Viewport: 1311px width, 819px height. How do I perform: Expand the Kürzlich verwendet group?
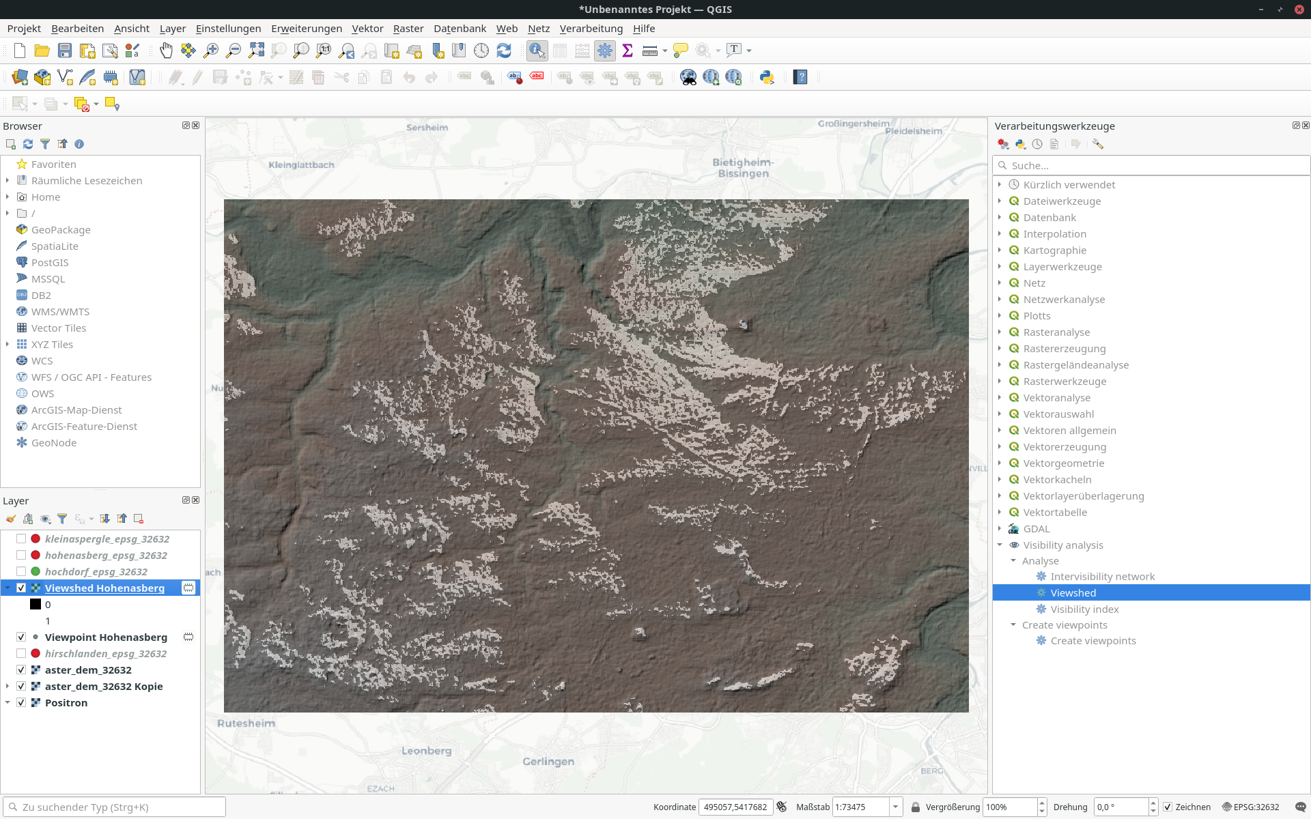click(1000, 184)
